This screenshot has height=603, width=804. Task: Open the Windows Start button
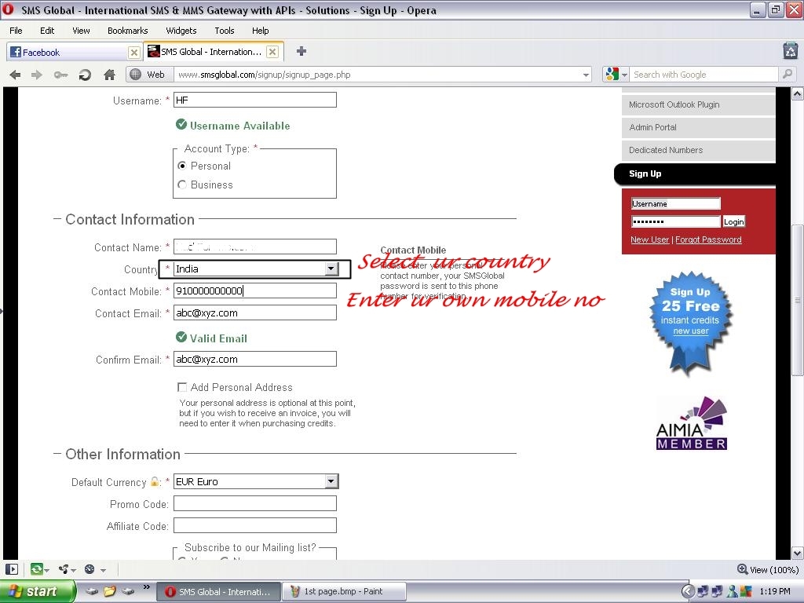pos(37,591)
